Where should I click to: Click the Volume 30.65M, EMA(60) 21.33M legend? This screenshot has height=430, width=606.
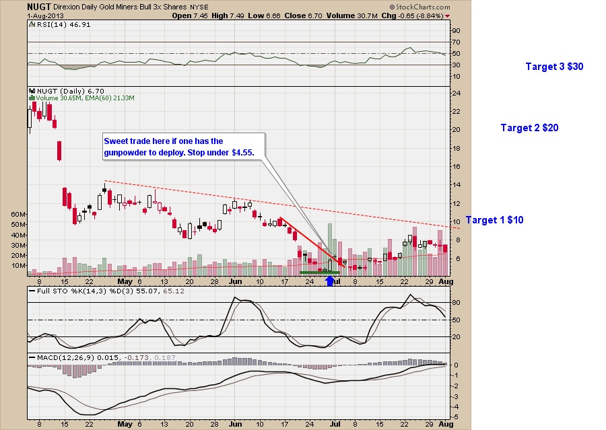[85, 98]
